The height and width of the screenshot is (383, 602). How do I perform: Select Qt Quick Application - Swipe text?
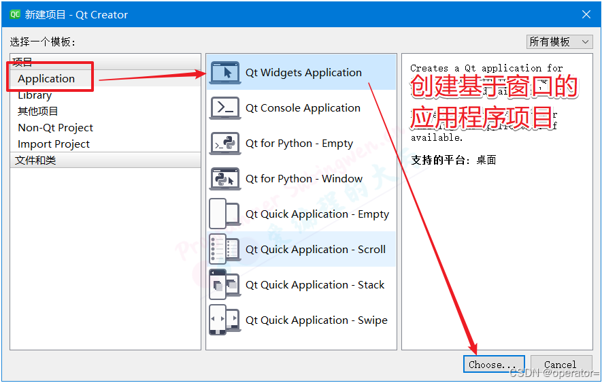[x=316, y=320]
